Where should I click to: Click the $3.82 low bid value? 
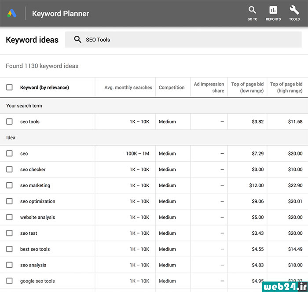pyautogui.click(x=258, y=122)
